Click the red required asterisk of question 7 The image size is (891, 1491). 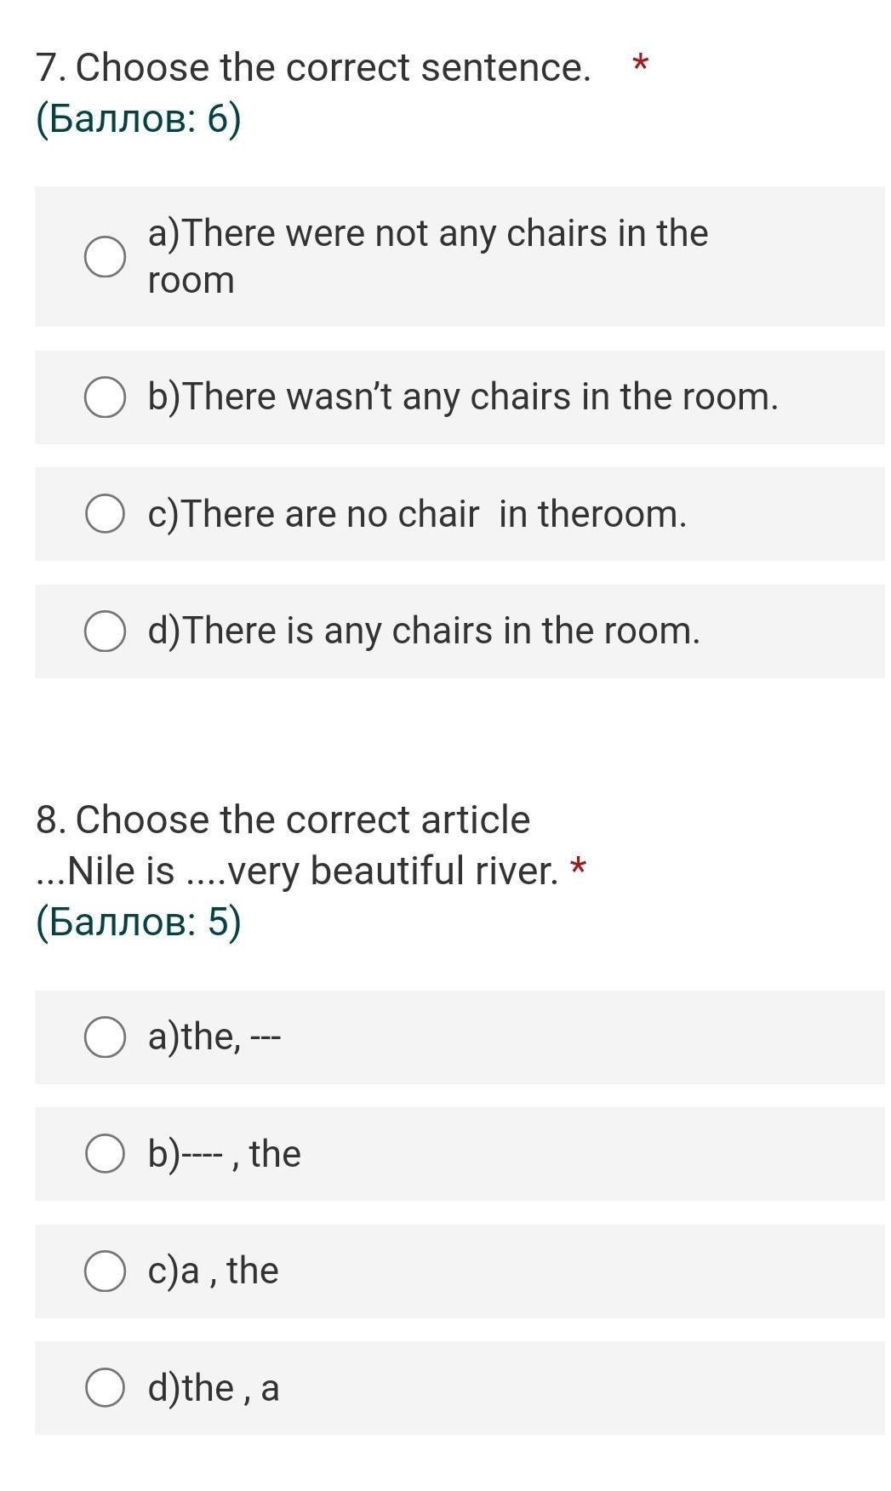click(x=640, y=62)
